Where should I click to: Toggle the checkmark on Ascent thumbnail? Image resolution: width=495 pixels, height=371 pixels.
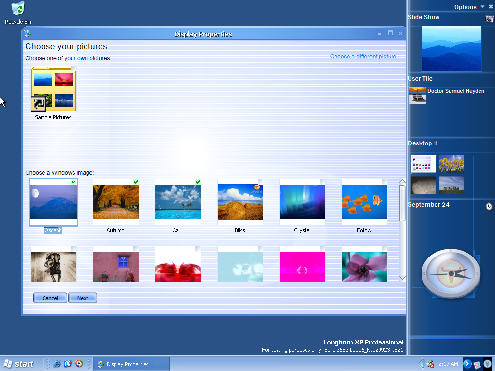click(74, 182)
